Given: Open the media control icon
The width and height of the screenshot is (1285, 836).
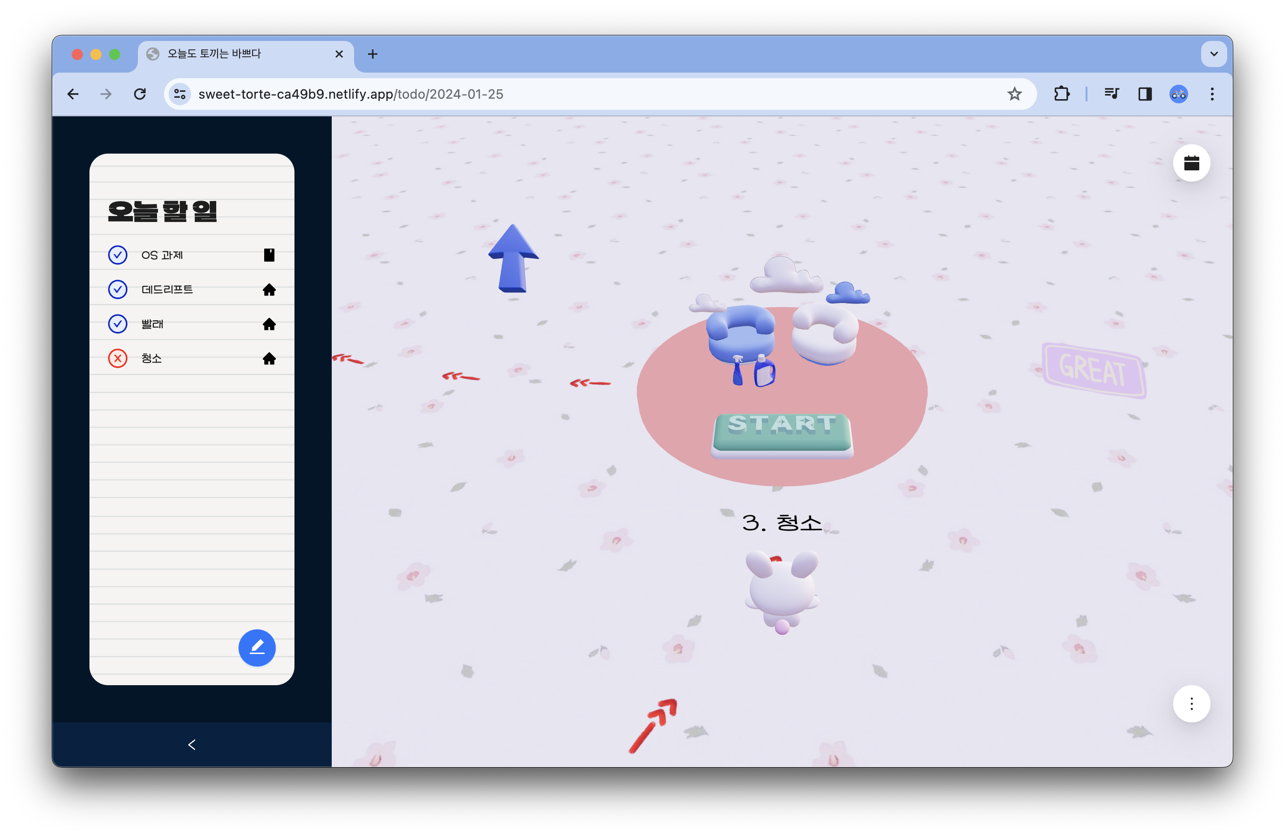Looking at the screenshot, I should pyautogui.click(x=1111, y=94).
